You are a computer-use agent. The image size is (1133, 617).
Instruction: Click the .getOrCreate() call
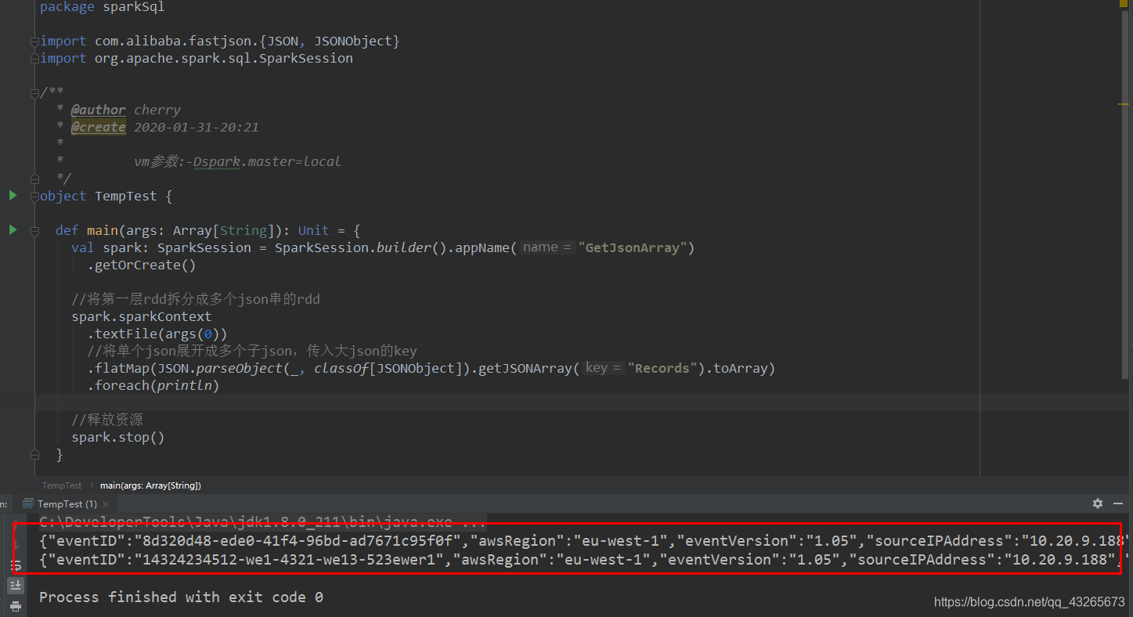tap(142, 265)
